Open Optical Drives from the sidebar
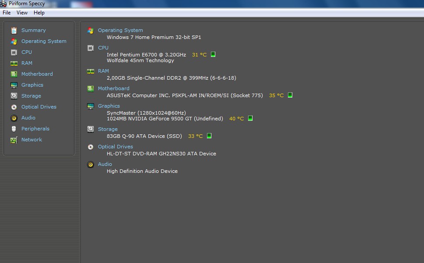The width and height of the screenshot is (424, 263). (x=14, y=107)
